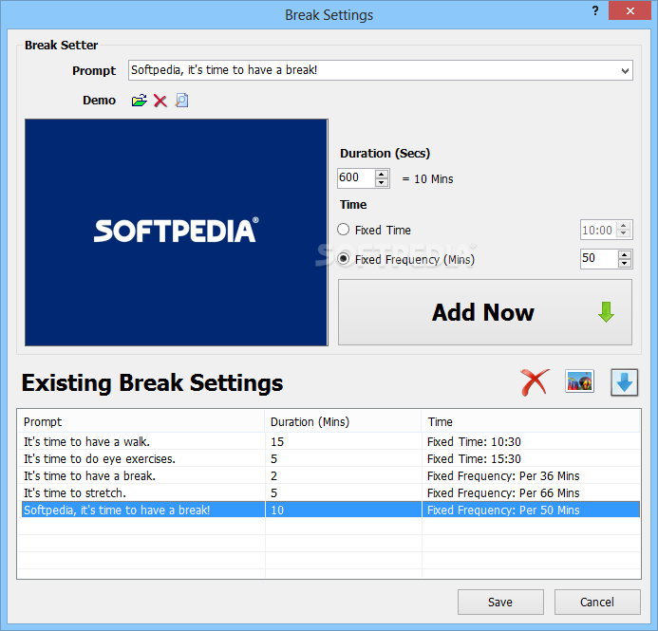Viewport: 658px width, 631px height.
Task: Click the Add Now button
Action: tap(484, 312)
